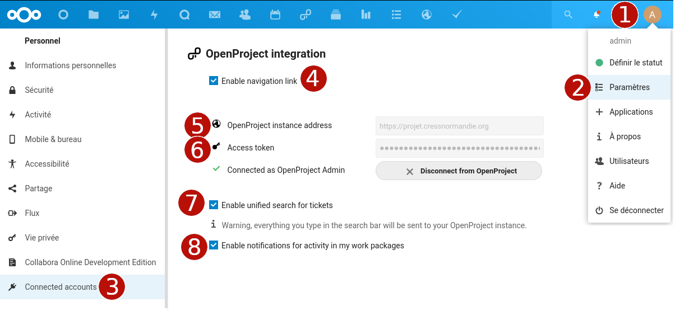Viewport: 675px width, 311px height.
Task: Open Activité settings section in sidebar
Action: click(x=82, y=115)
